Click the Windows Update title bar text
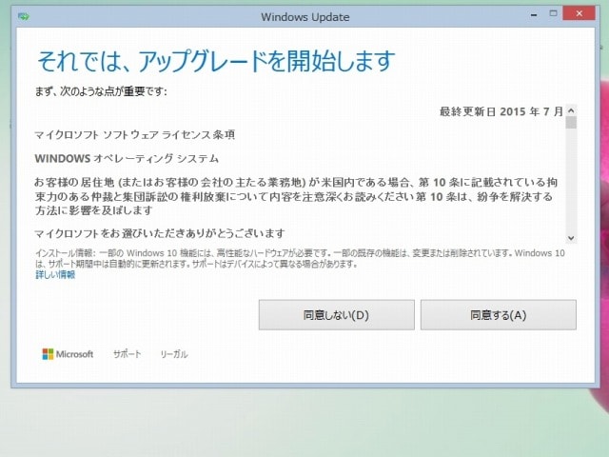The width and height of the screenshot is (609, 457). point(304,16)
